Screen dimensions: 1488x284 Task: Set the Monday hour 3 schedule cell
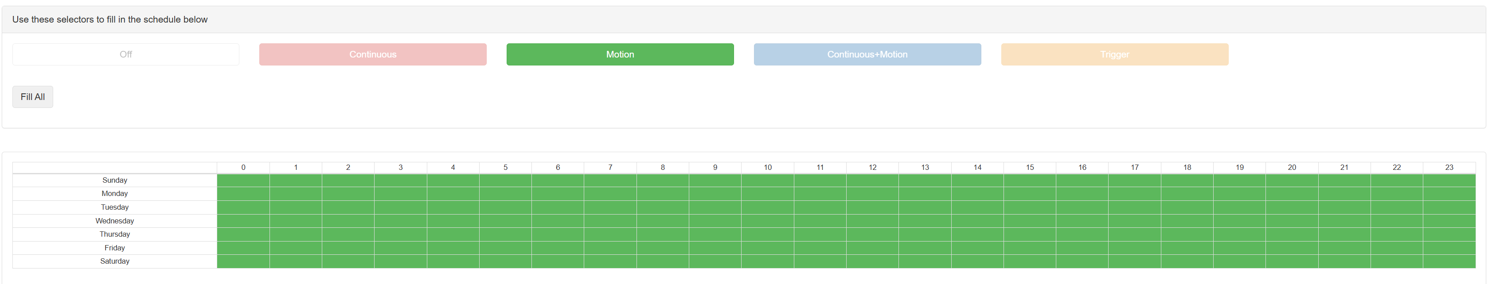point(400,194)
